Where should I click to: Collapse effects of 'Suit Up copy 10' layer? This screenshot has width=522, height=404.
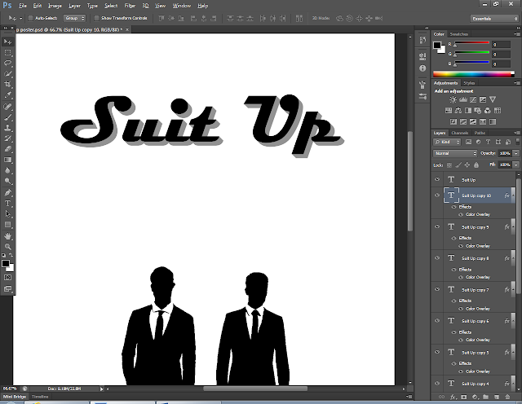pos(513,195)
